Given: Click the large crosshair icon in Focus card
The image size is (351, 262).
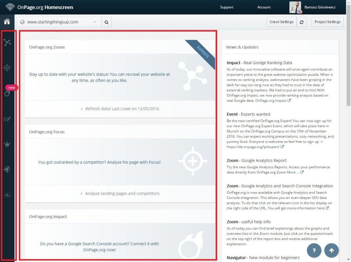Looking at the screenshot, I should 193,161.
